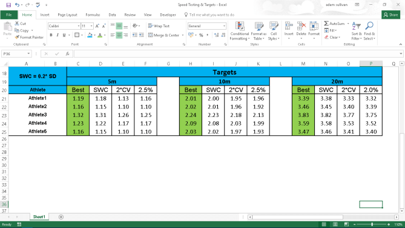Increase font size with the A icon
This screenshot has width=405, height=228.
point(97,26)
